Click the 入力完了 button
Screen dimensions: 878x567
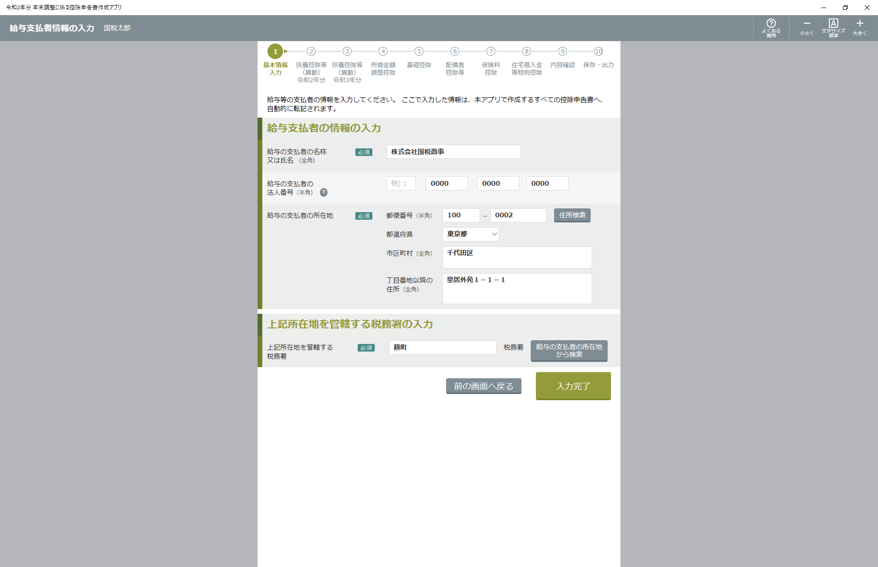[x=573, y=386]
